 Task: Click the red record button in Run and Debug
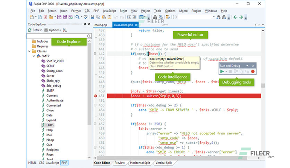253,72
